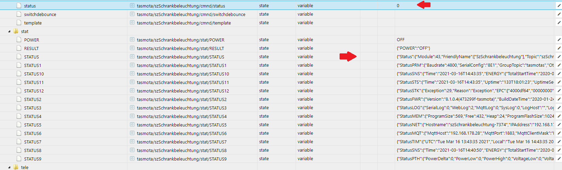
Task: Click the StatusPRM Baudrate value
Action: coord(475,65)
